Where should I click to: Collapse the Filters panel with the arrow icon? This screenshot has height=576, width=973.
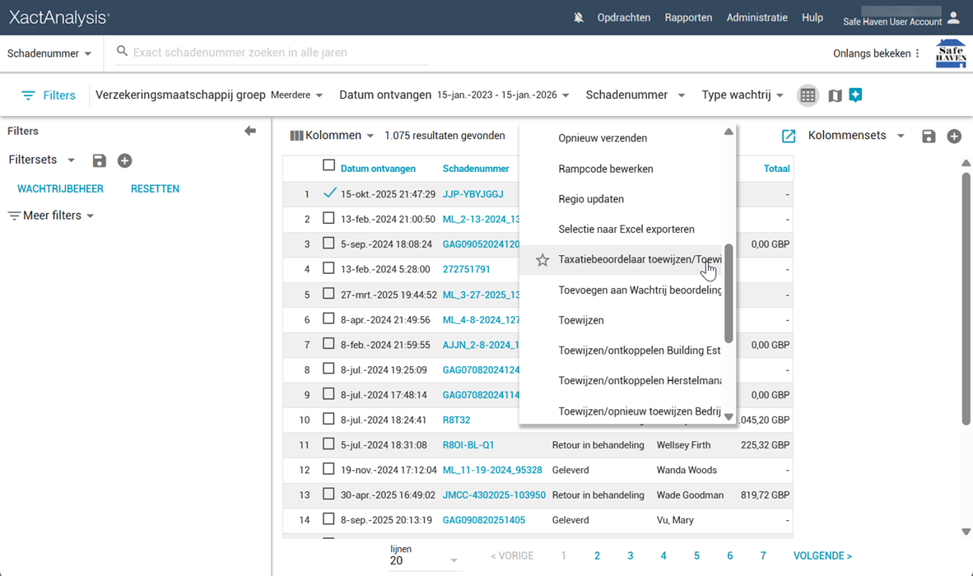[x=250, y=131]
